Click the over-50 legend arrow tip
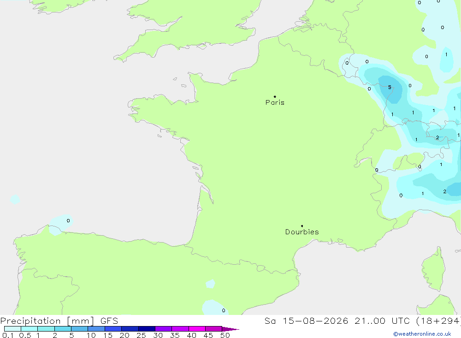Viewport: 461px width, 338px height. pyautogui.click(x=231, y=329)
